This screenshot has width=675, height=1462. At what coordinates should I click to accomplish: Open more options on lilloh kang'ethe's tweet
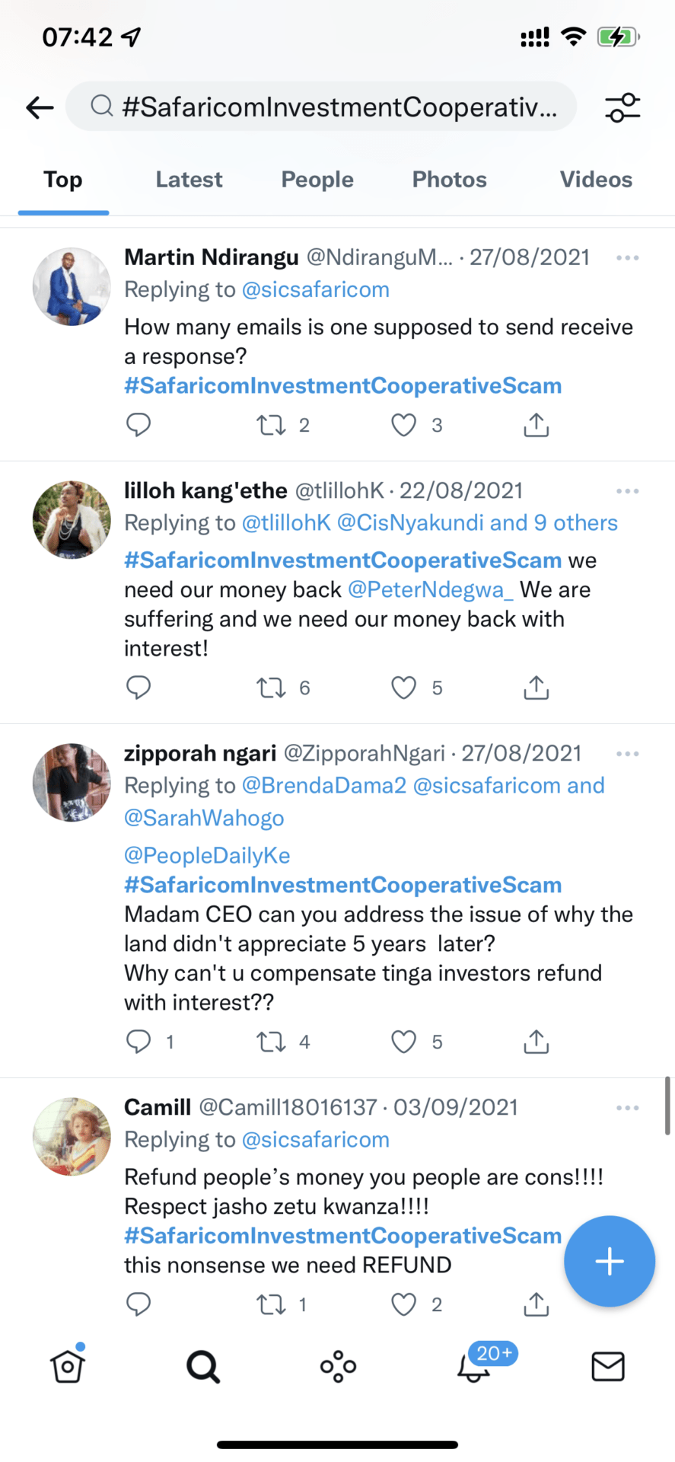pos(627,491)
